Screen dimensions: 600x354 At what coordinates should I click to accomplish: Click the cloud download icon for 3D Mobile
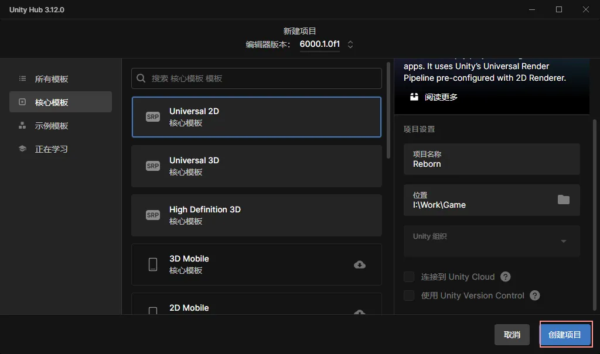pyautogui.click(x=360, y=264)
